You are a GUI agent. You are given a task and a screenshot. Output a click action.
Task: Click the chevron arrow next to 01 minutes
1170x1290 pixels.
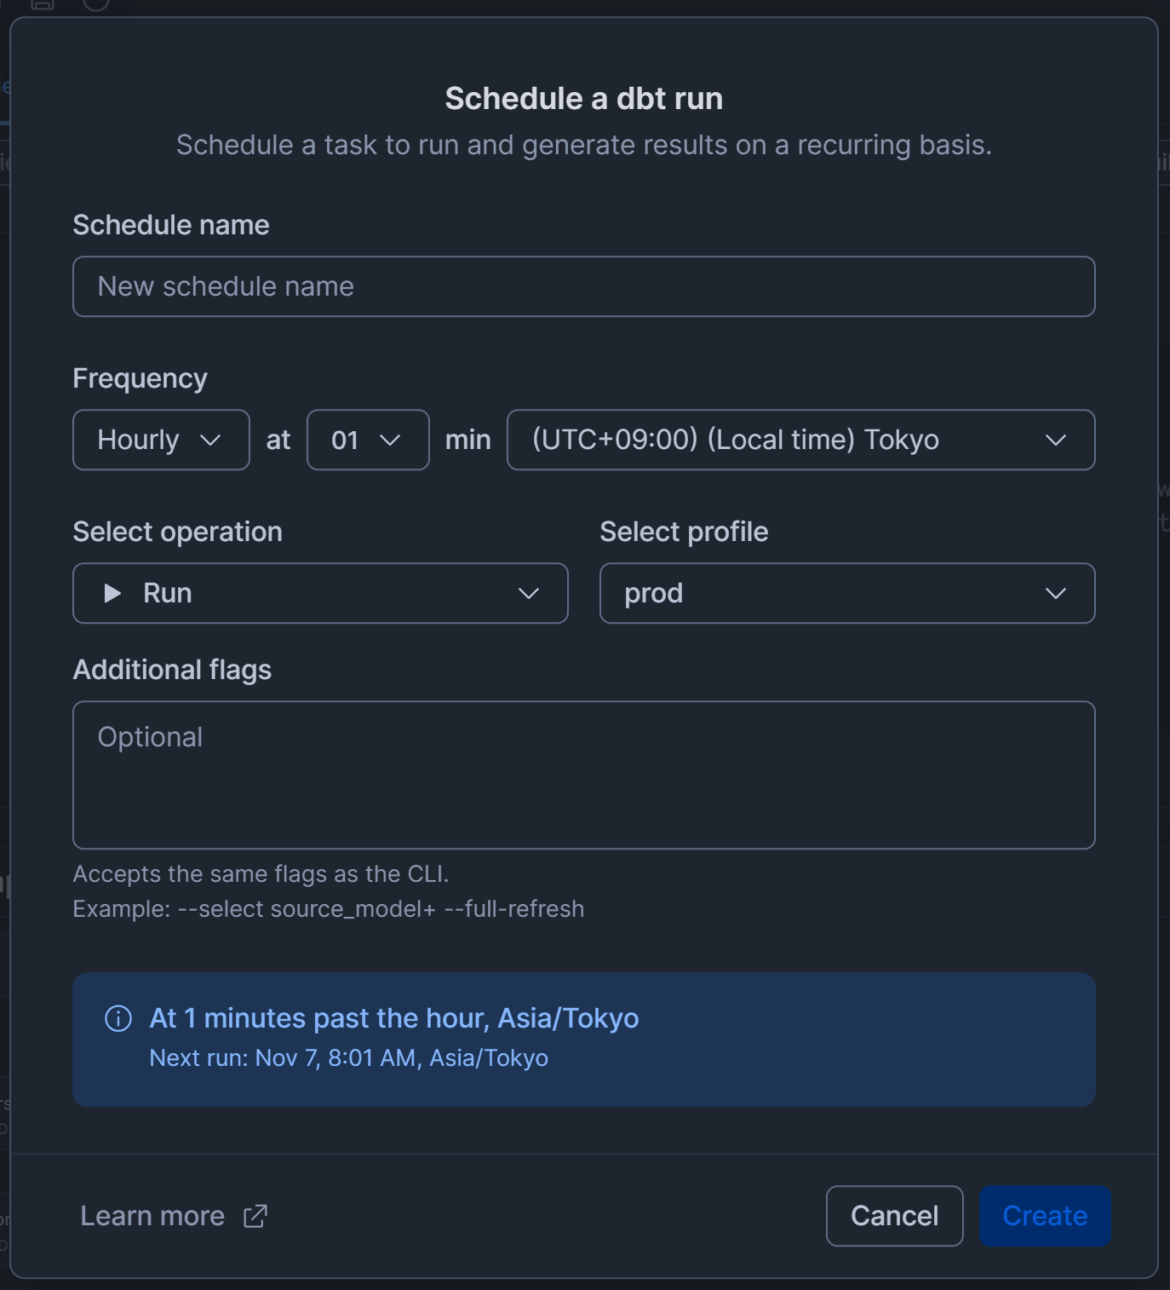pos(390,440)
